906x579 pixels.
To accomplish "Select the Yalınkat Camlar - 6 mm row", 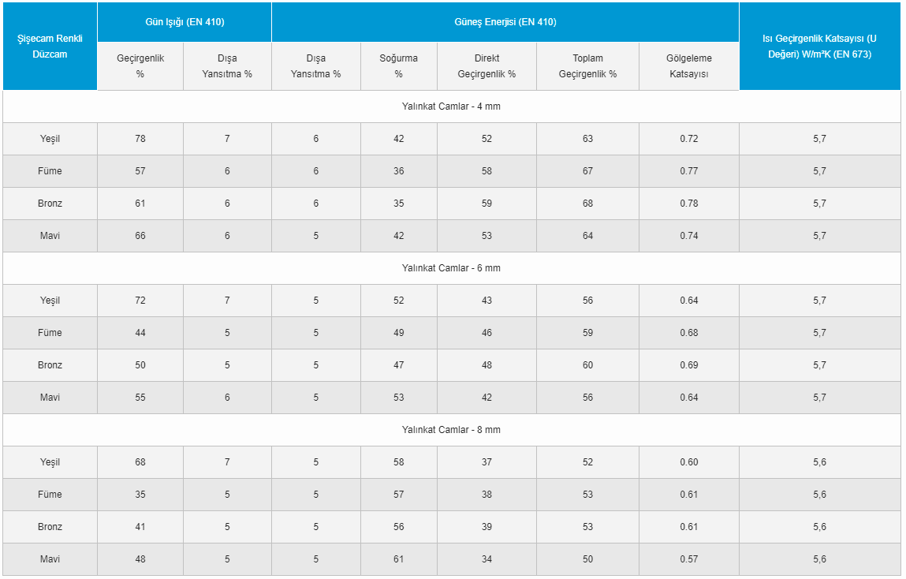I will point(451,268).
